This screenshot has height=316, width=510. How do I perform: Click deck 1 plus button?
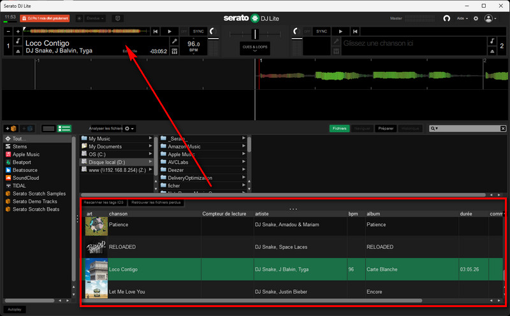(18, 31)
